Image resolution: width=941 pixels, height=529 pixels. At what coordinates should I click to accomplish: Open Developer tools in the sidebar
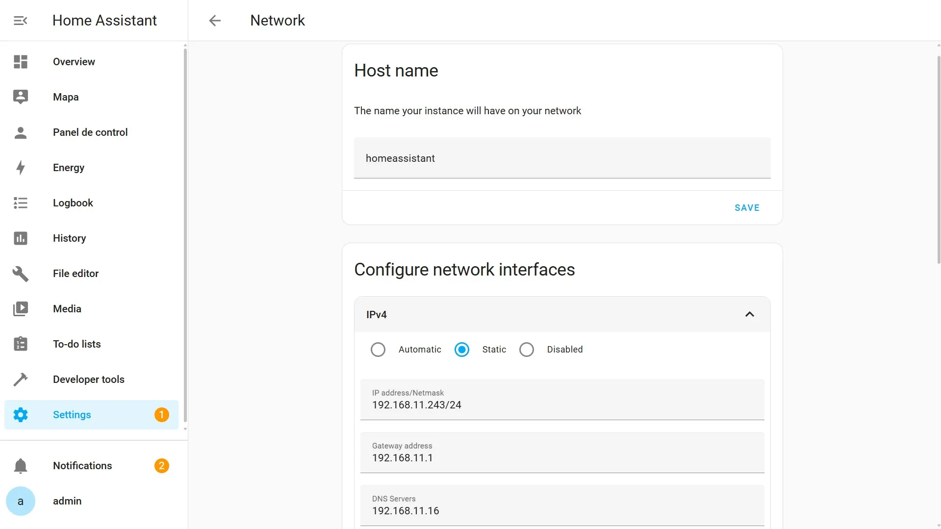click(x=91, y=379)
